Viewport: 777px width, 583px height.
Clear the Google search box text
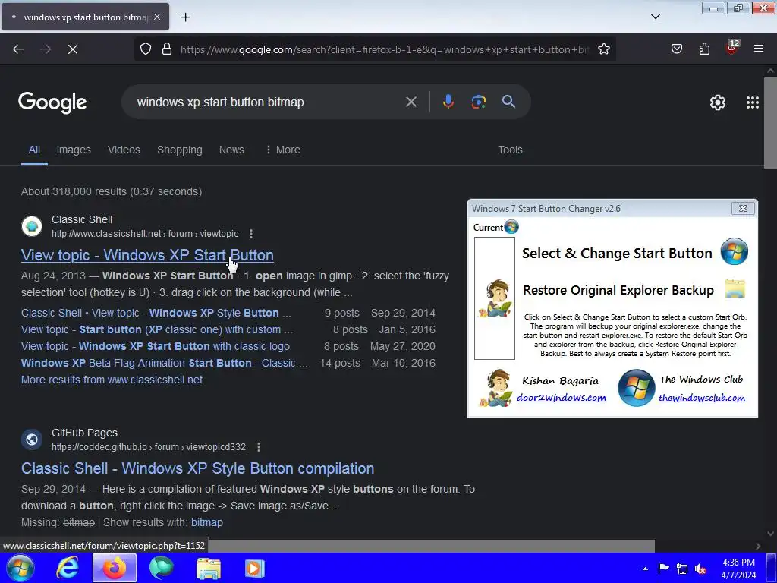pos(411,102)
